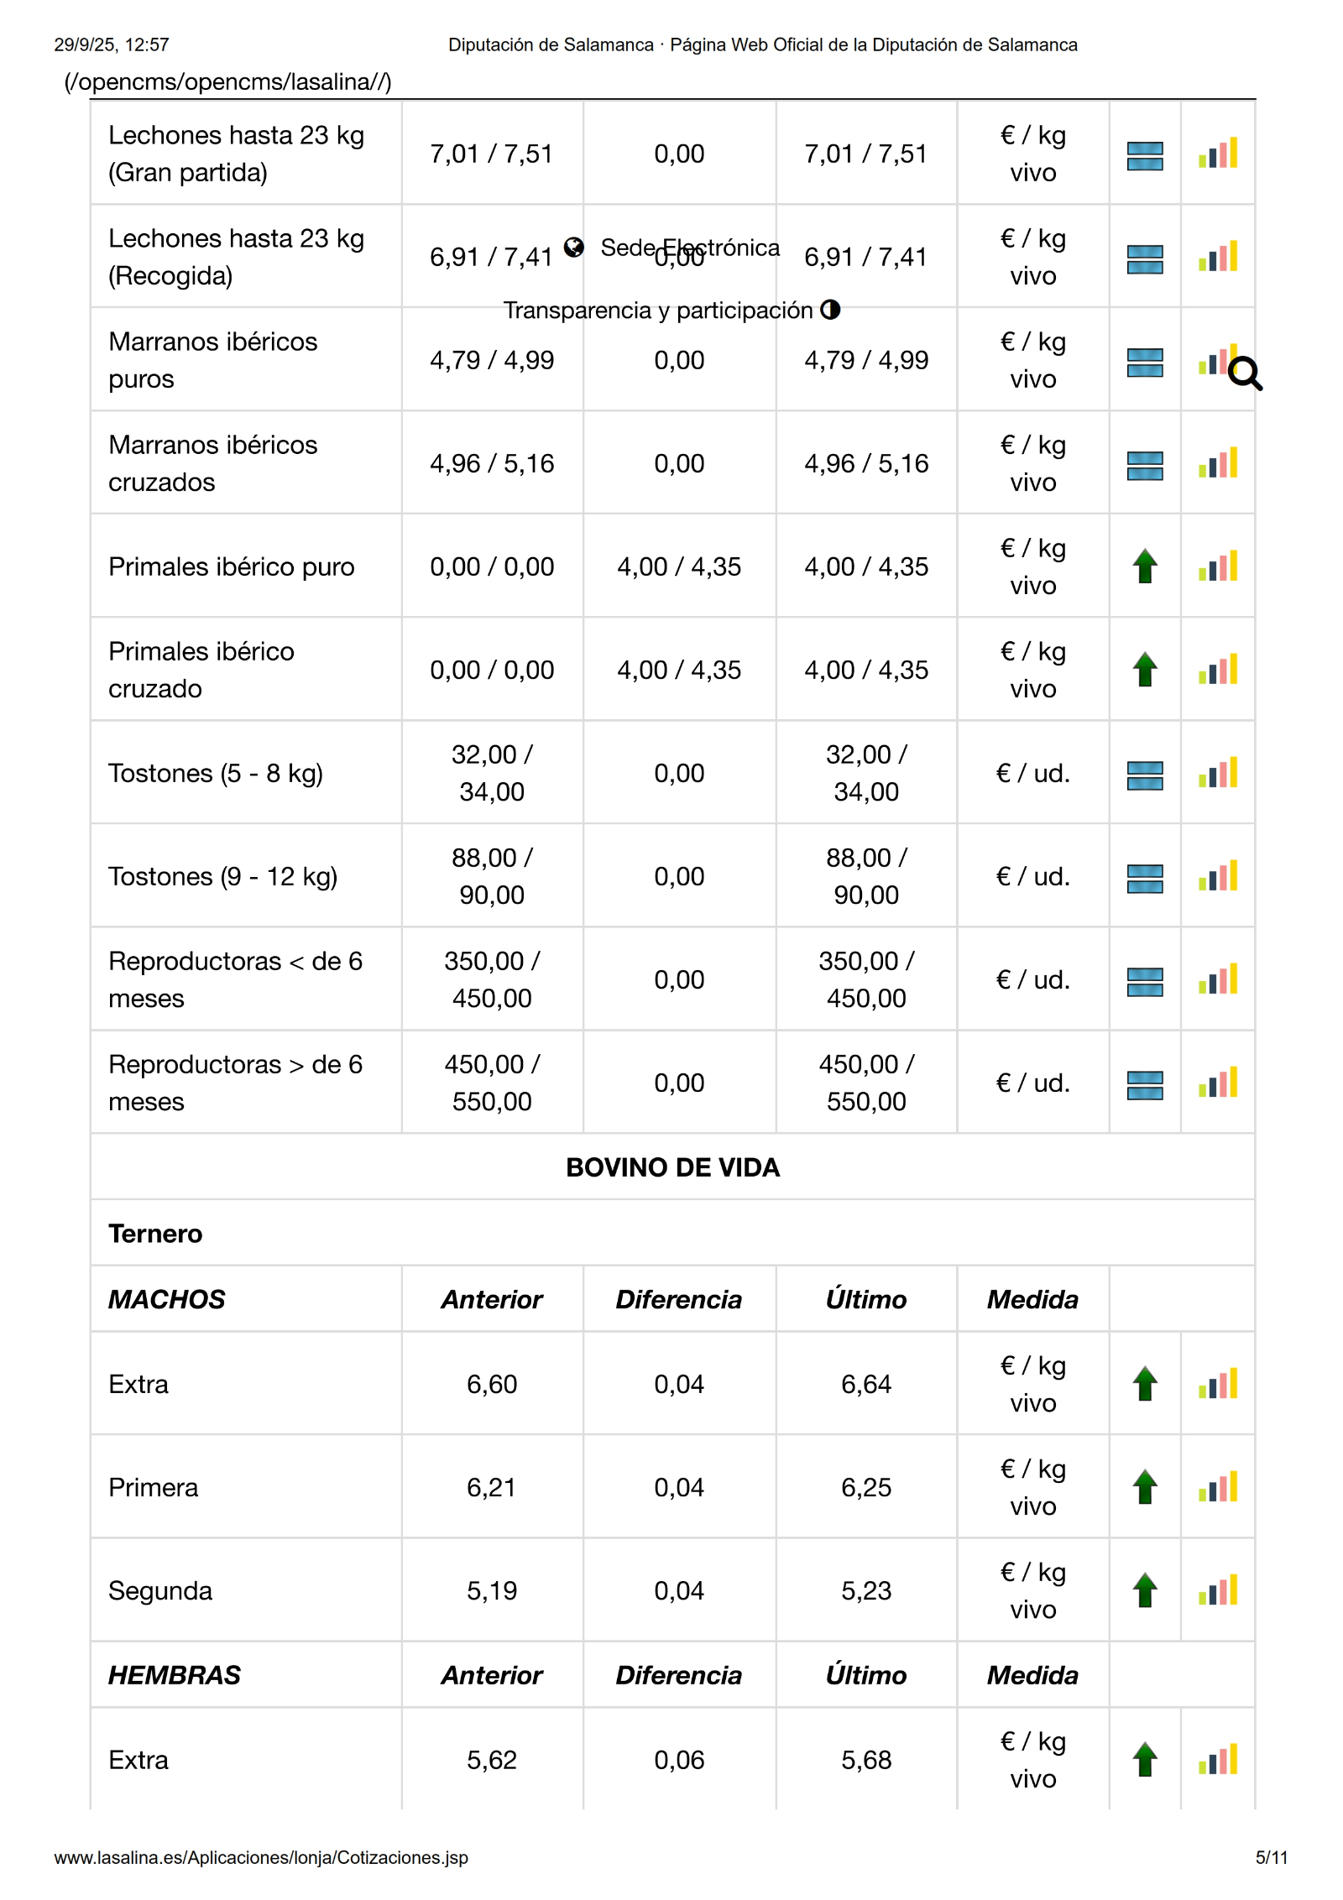Click green up arrow in Machos Primera row
Viewport: 1343px width, 1900px height.
click(1145, 1487)
